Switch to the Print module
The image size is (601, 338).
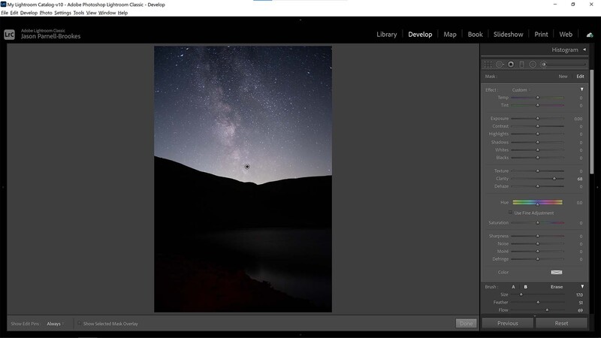click(541, 35)
